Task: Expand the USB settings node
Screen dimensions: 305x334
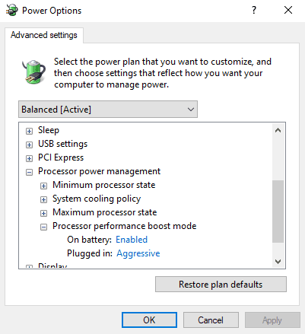Action: 30,145
